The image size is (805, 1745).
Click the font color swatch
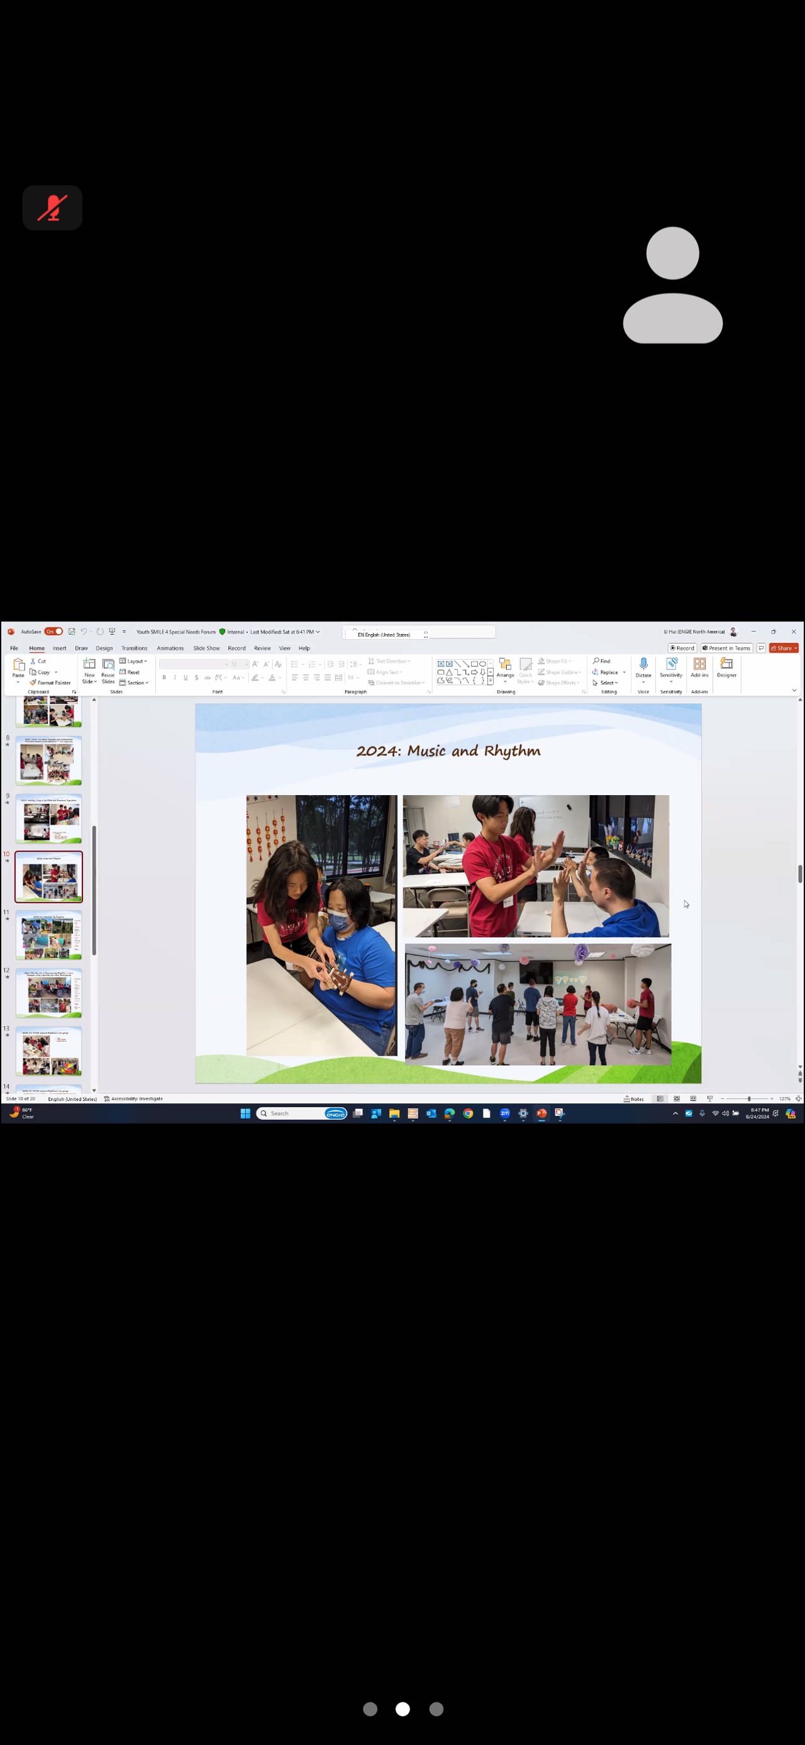point(272,677)
